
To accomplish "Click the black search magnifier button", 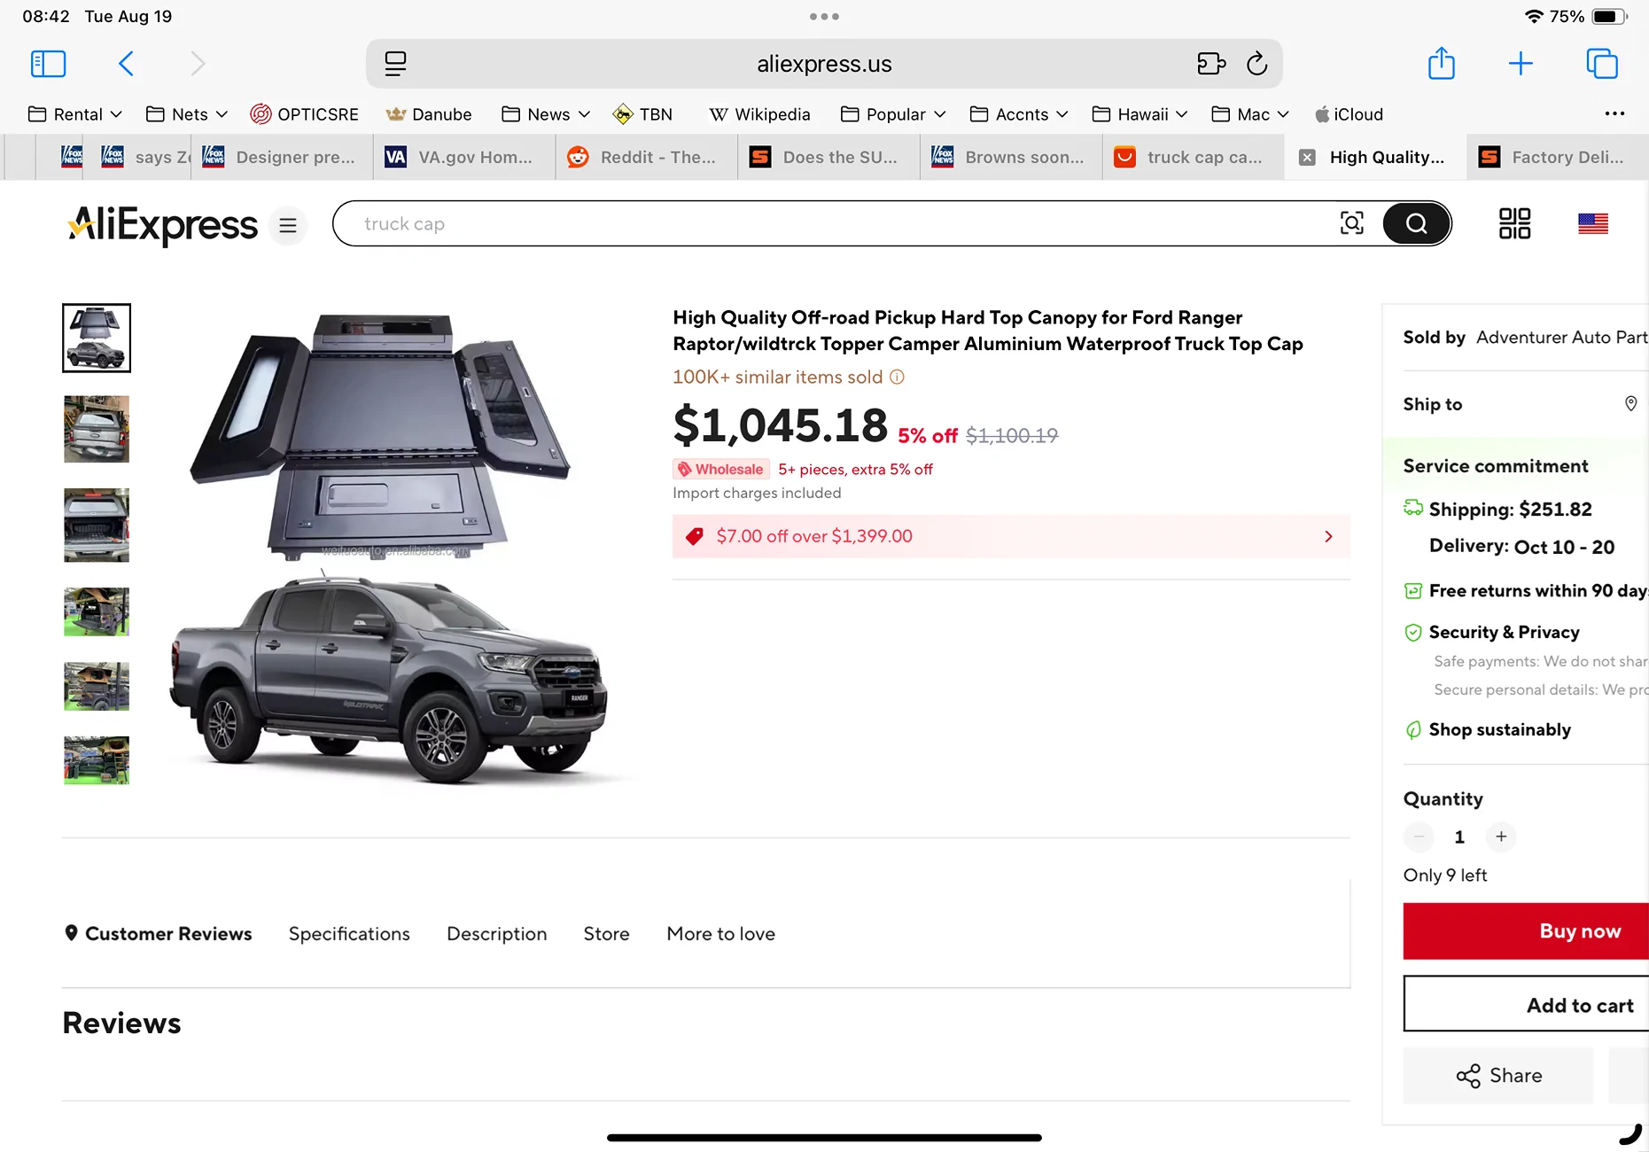I will pos(1416,223).
